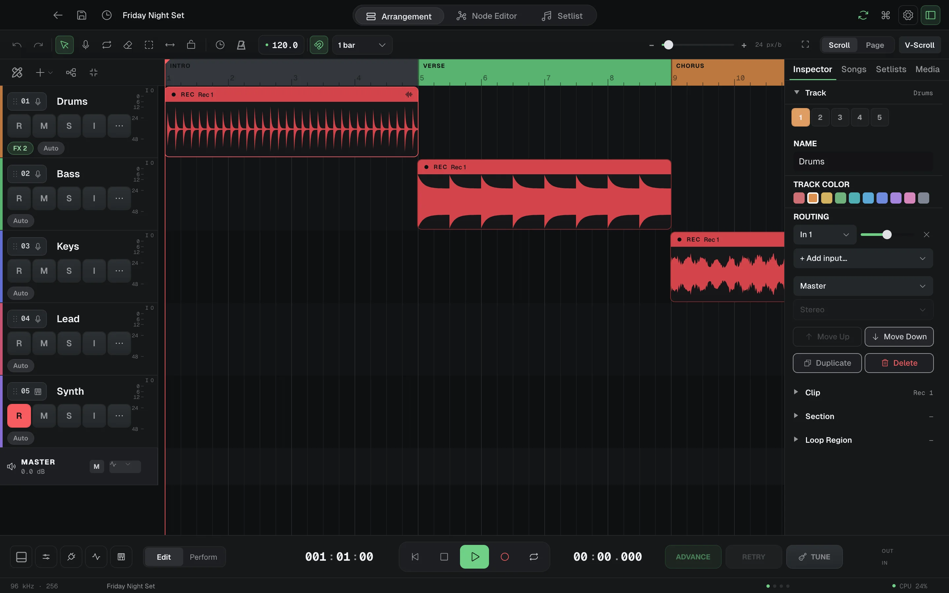Select the eraser tool in toolbar
The width and height of the screenshot is (949, 593).
(128, 45)
